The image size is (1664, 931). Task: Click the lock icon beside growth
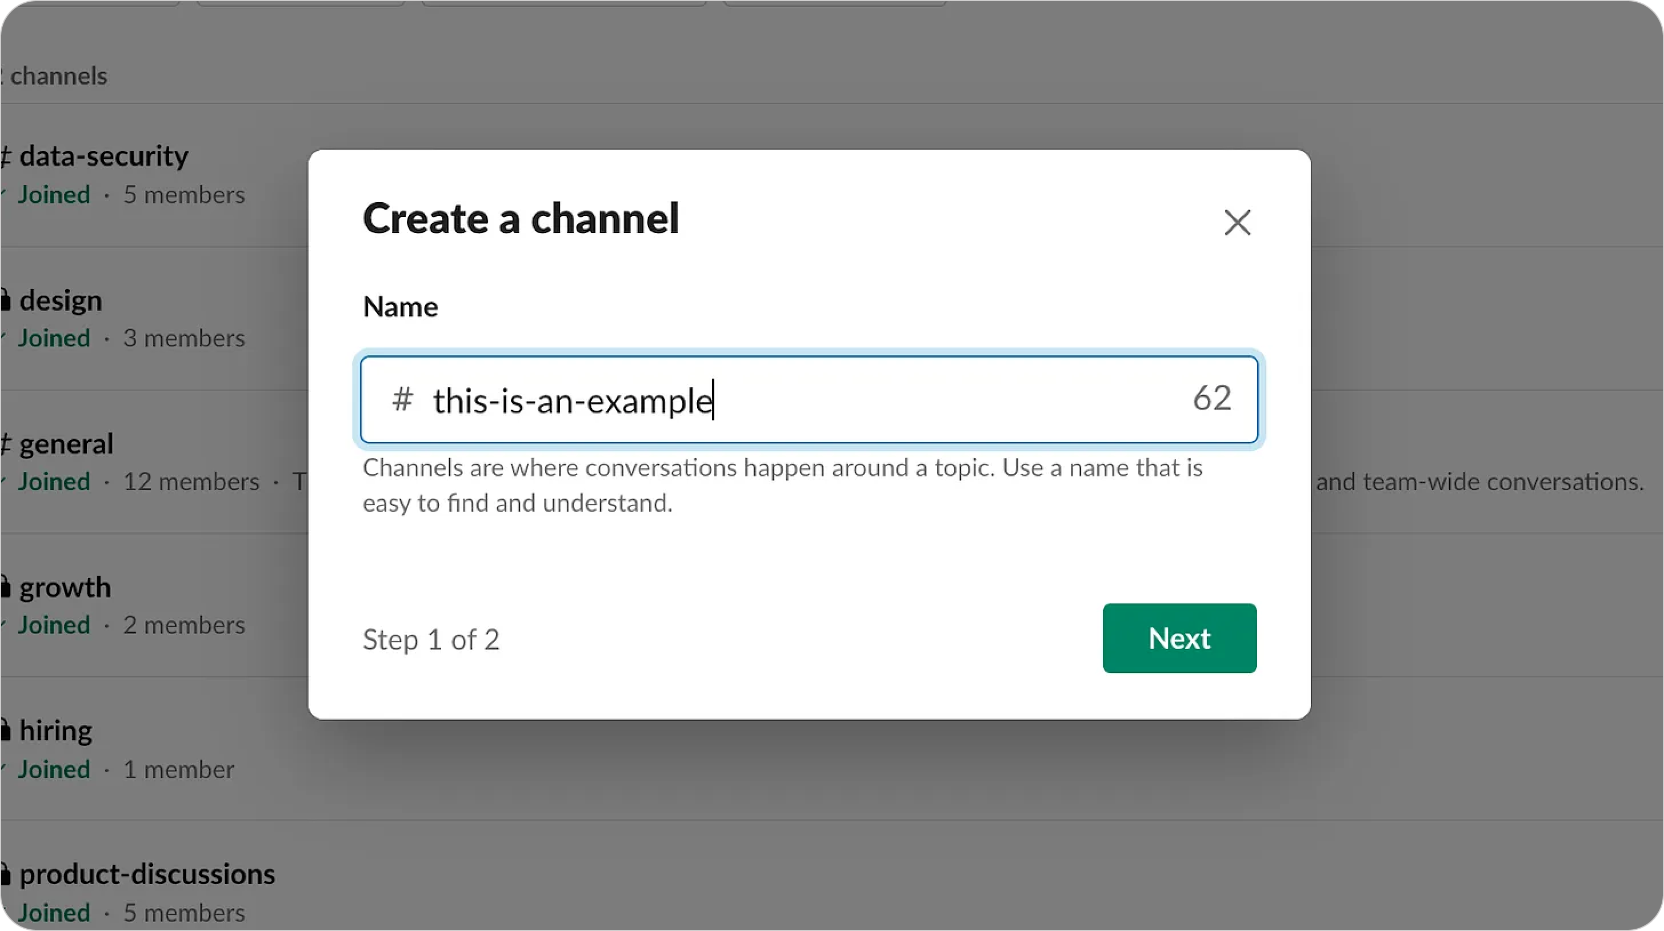[x=6, y=587]
